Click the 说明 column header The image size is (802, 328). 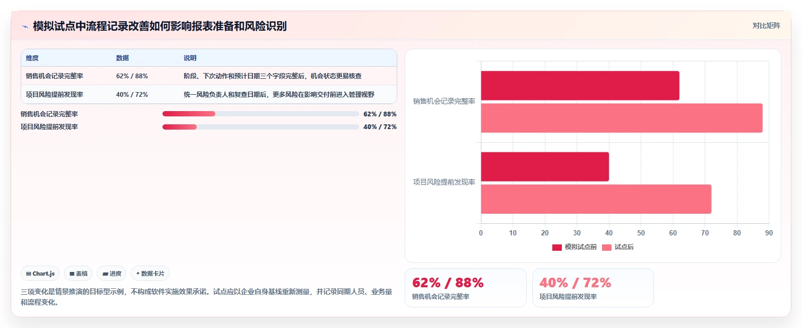pos(190,58)
